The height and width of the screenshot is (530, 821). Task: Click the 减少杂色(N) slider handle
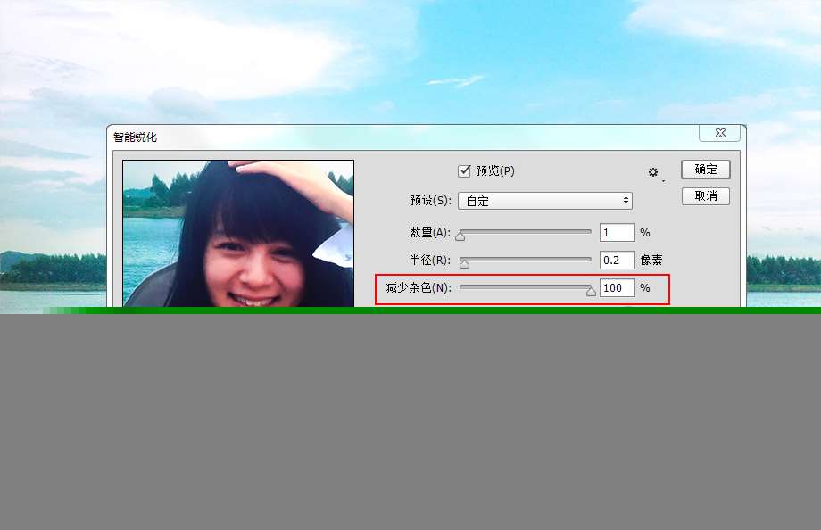591,291
